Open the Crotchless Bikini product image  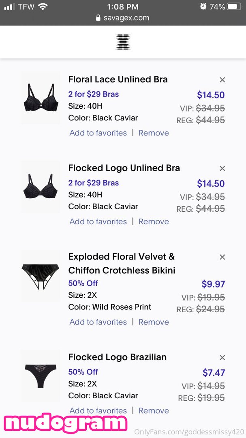[x=40, y=276]
